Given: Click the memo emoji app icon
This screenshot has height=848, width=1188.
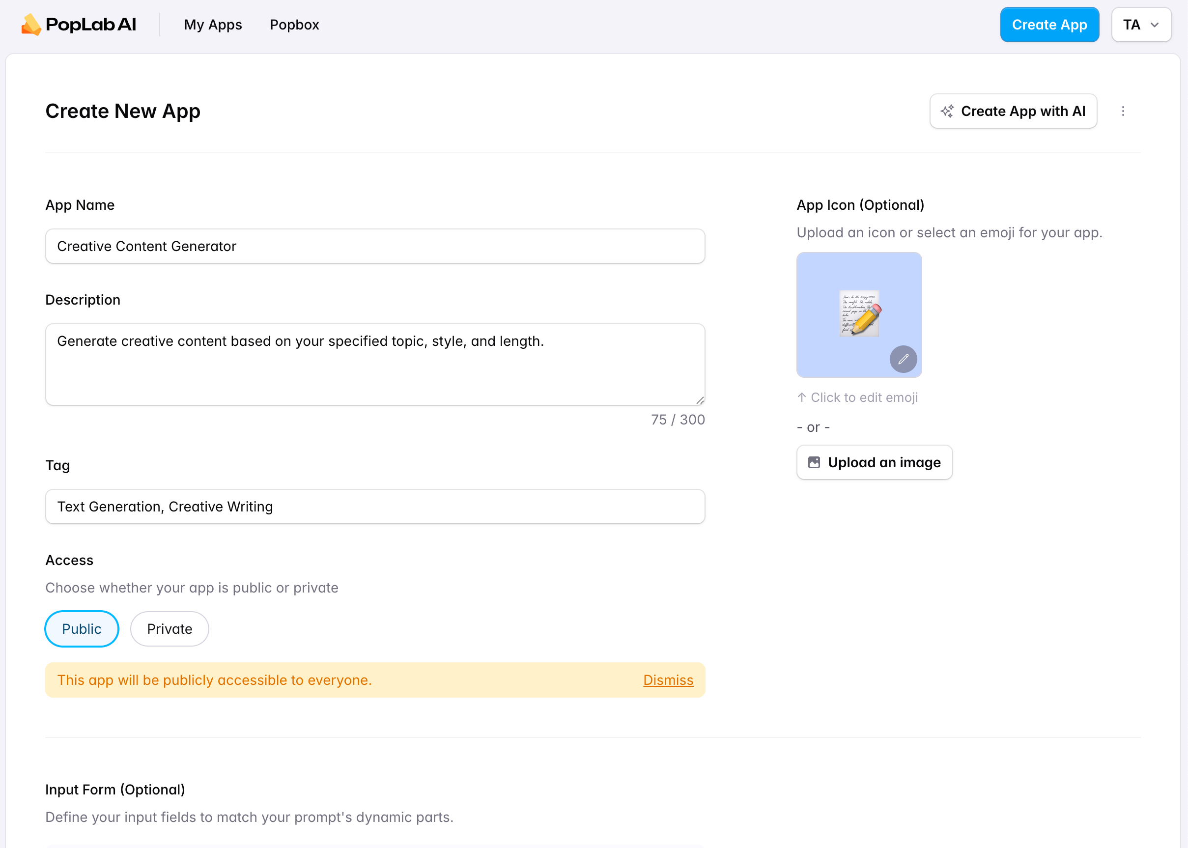Looking at the screenshot, I should [x=859, y=313].
